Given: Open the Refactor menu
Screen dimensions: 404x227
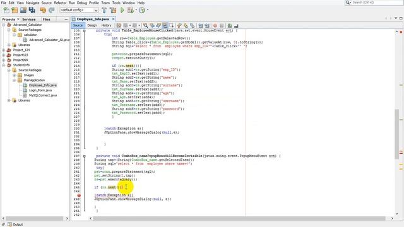Looking at the screenshot, I should (61, 3).
